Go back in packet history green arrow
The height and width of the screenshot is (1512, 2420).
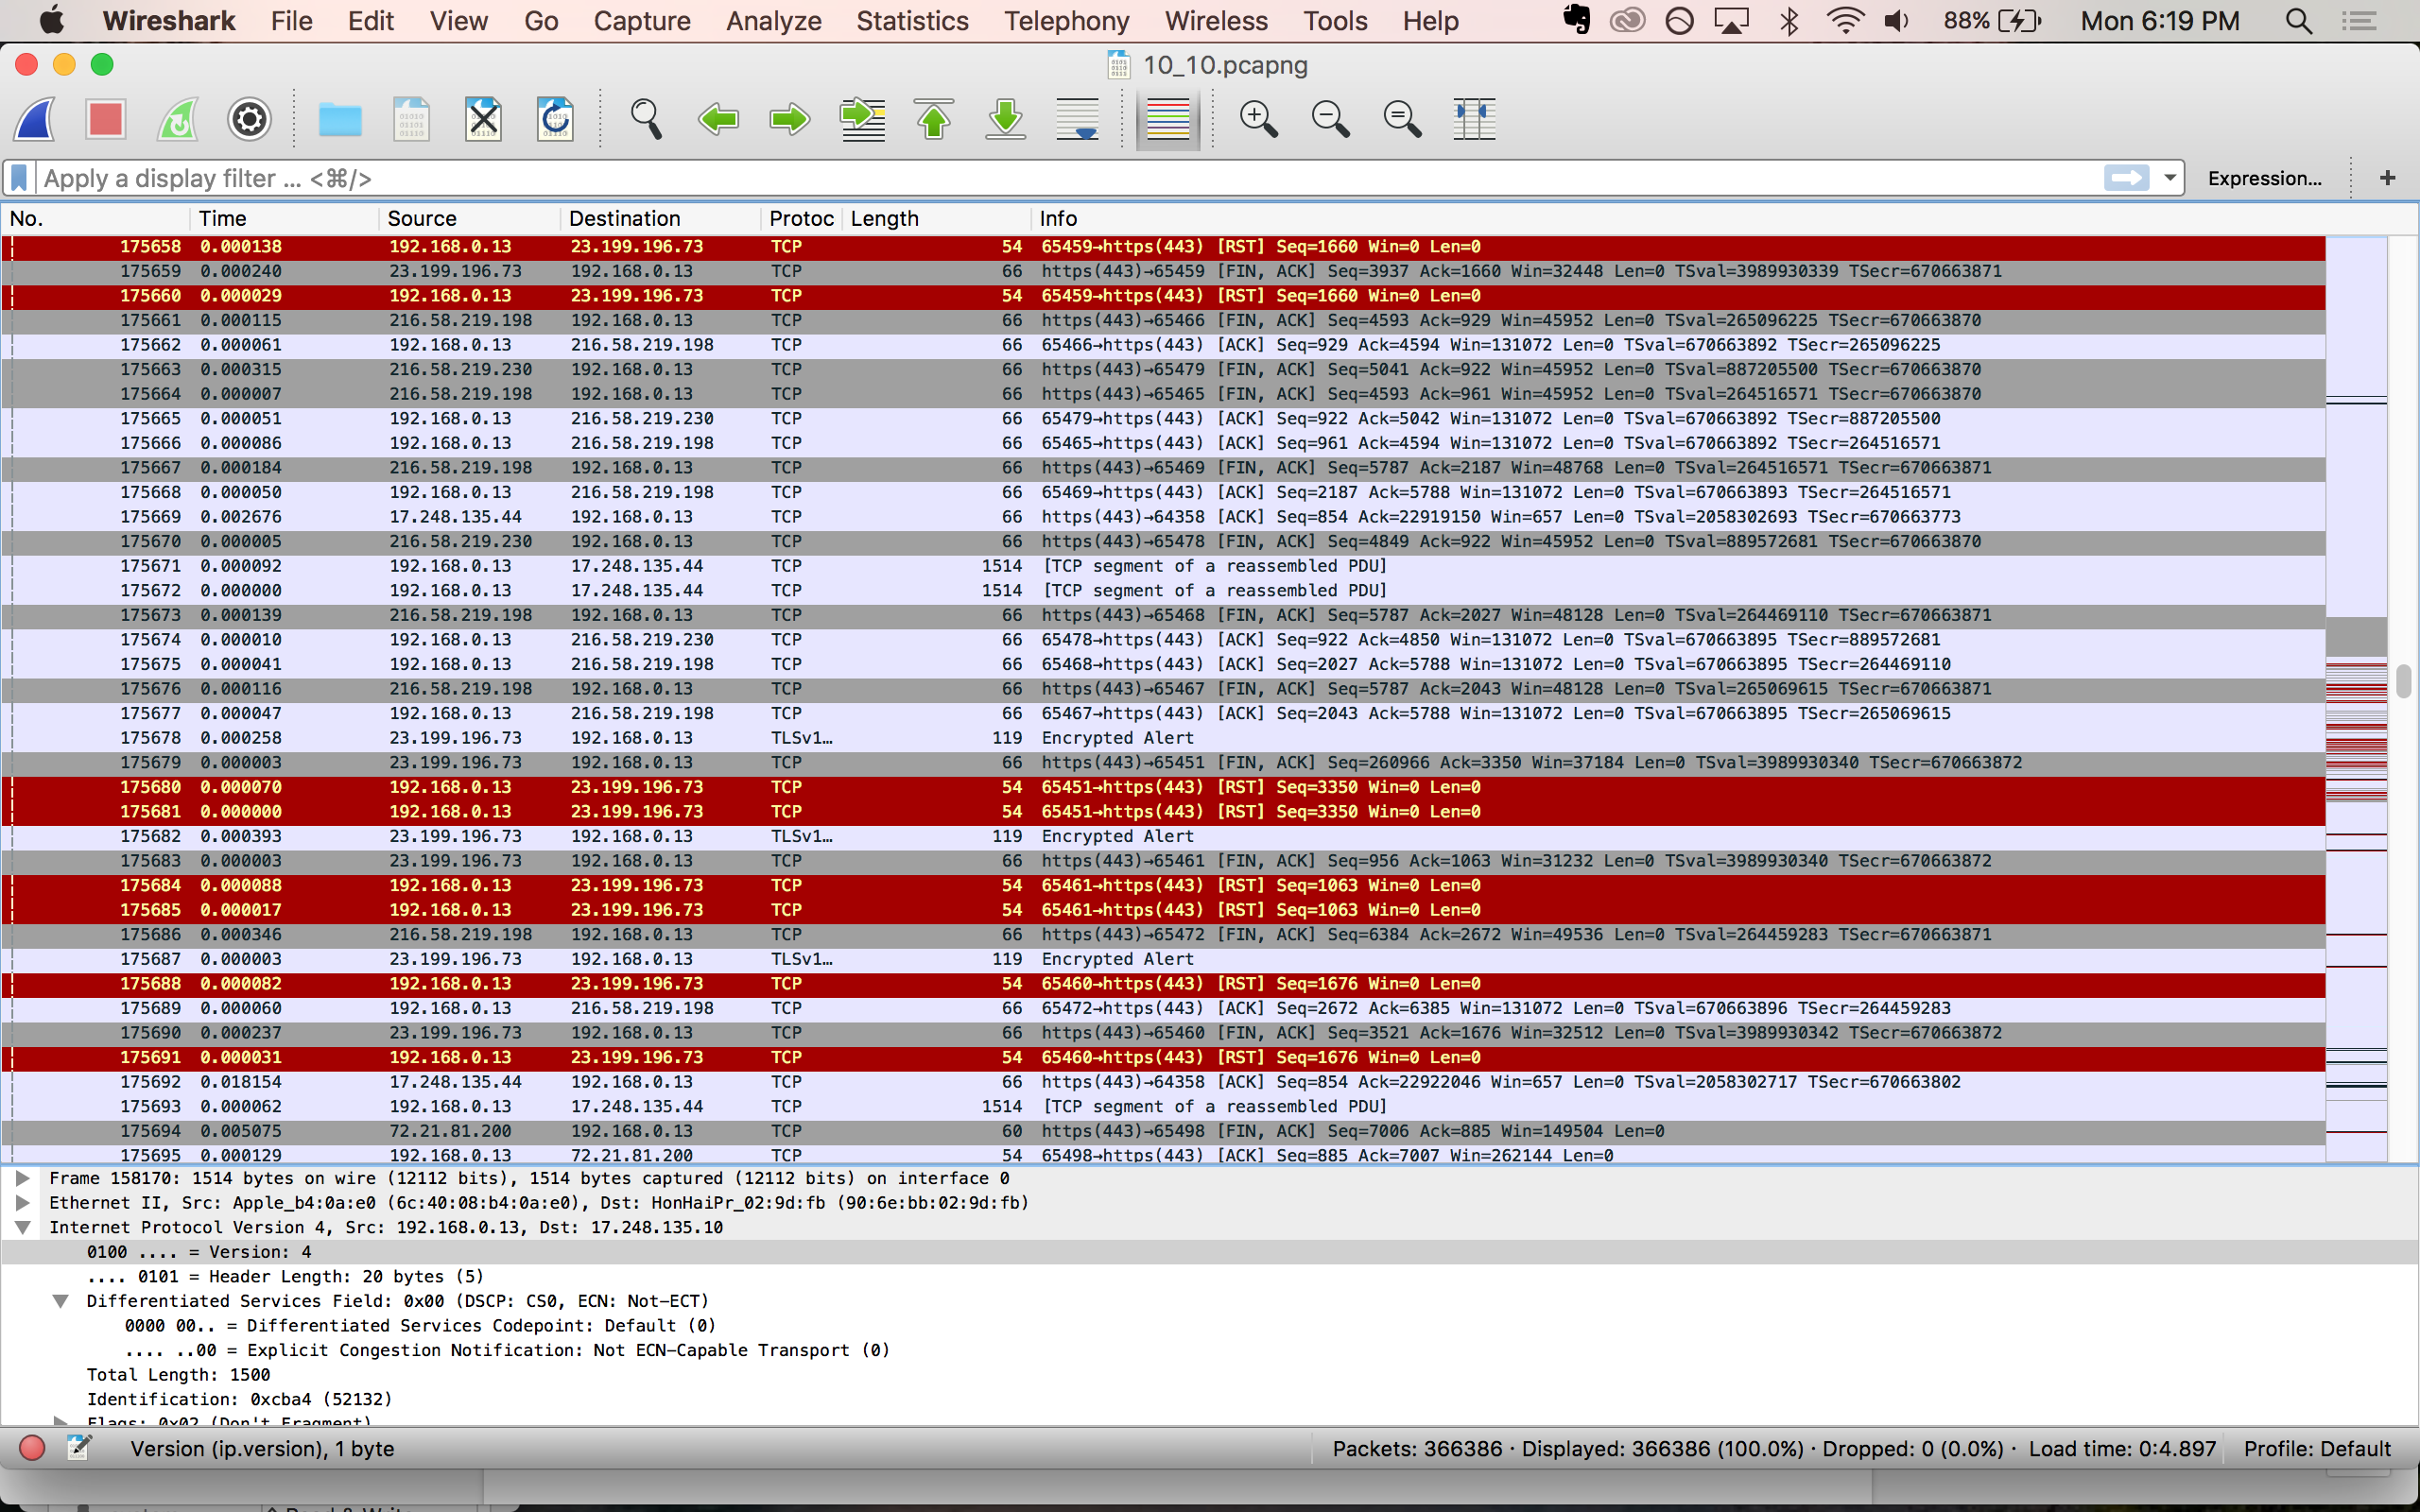pos(718,119)
